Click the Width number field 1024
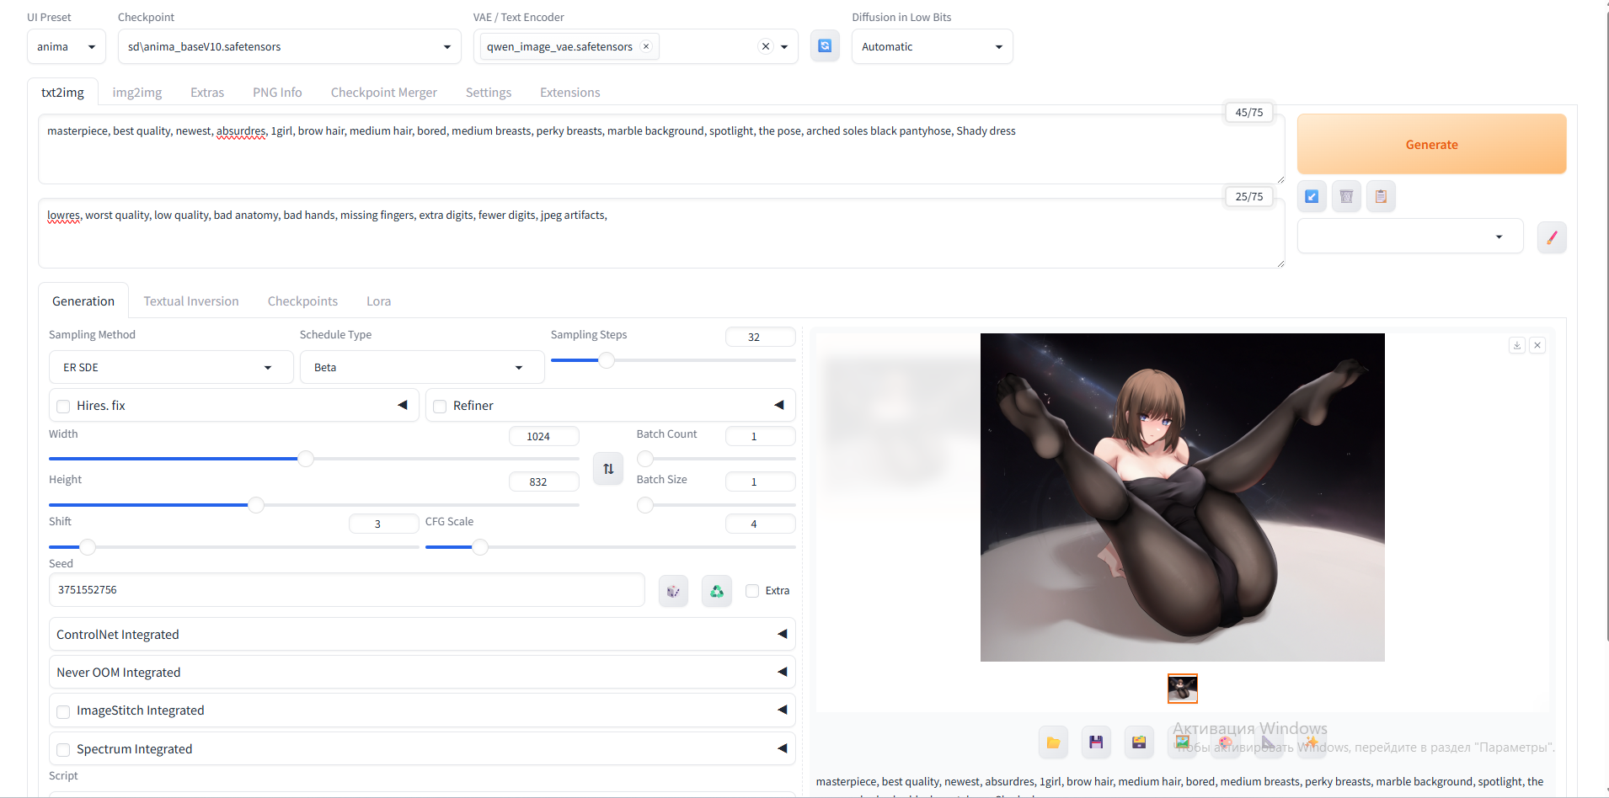Viewport: 1609px width, 798px height. pyautogui.click(x=544, y=436)
